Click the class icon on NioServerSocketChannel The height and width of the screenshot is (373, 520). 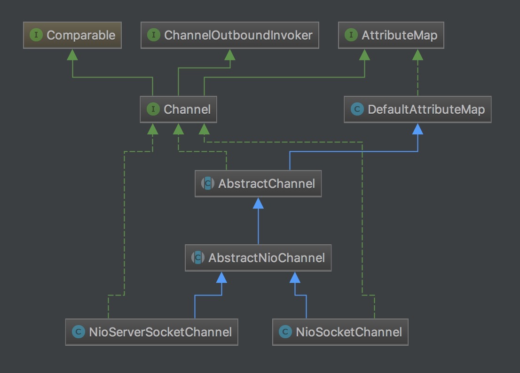click(x=79, y=332)
